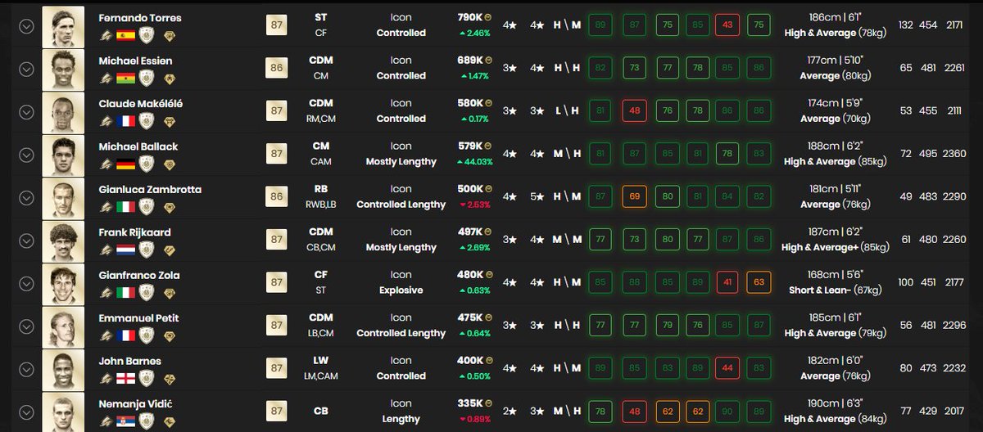The image size is (983, 432).
Task: Expand the Emmanuel Petit row chevron
Action: (26, 326)
